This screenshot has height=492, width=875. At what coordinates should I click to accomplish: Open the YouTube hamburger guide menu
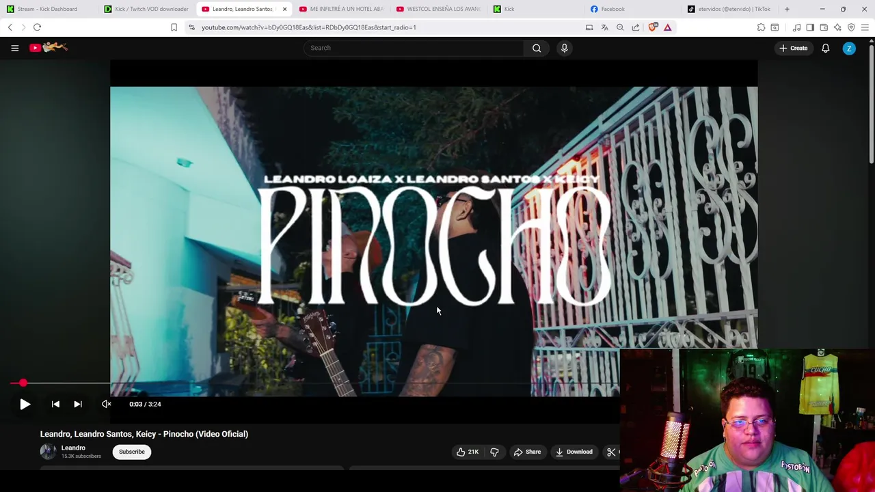click(x=14, y=48)
